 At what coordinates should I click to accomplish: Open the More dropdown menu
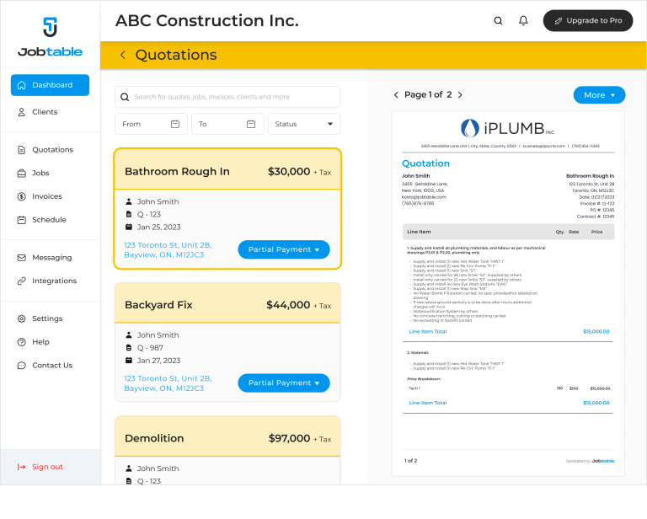[x=599, y=95]
